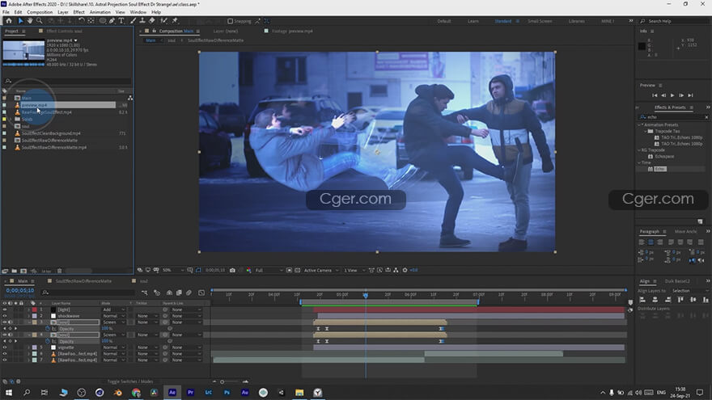The image size is (712, 400).
Task: Open Graph Editor icon in timeline
Action: pos(201,293)
